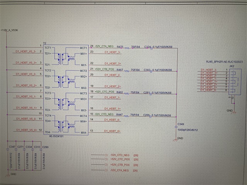Select capacitor C266 symbol
Image resolution: width=247 pixels, height=185 pixels.
point(151,116)
